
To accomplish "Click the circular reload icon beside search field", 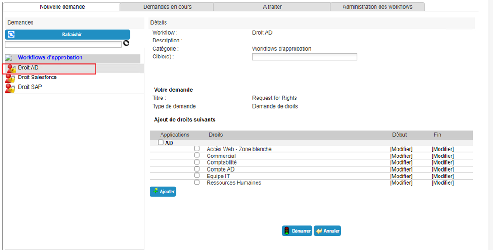I will tap(126, 43).
